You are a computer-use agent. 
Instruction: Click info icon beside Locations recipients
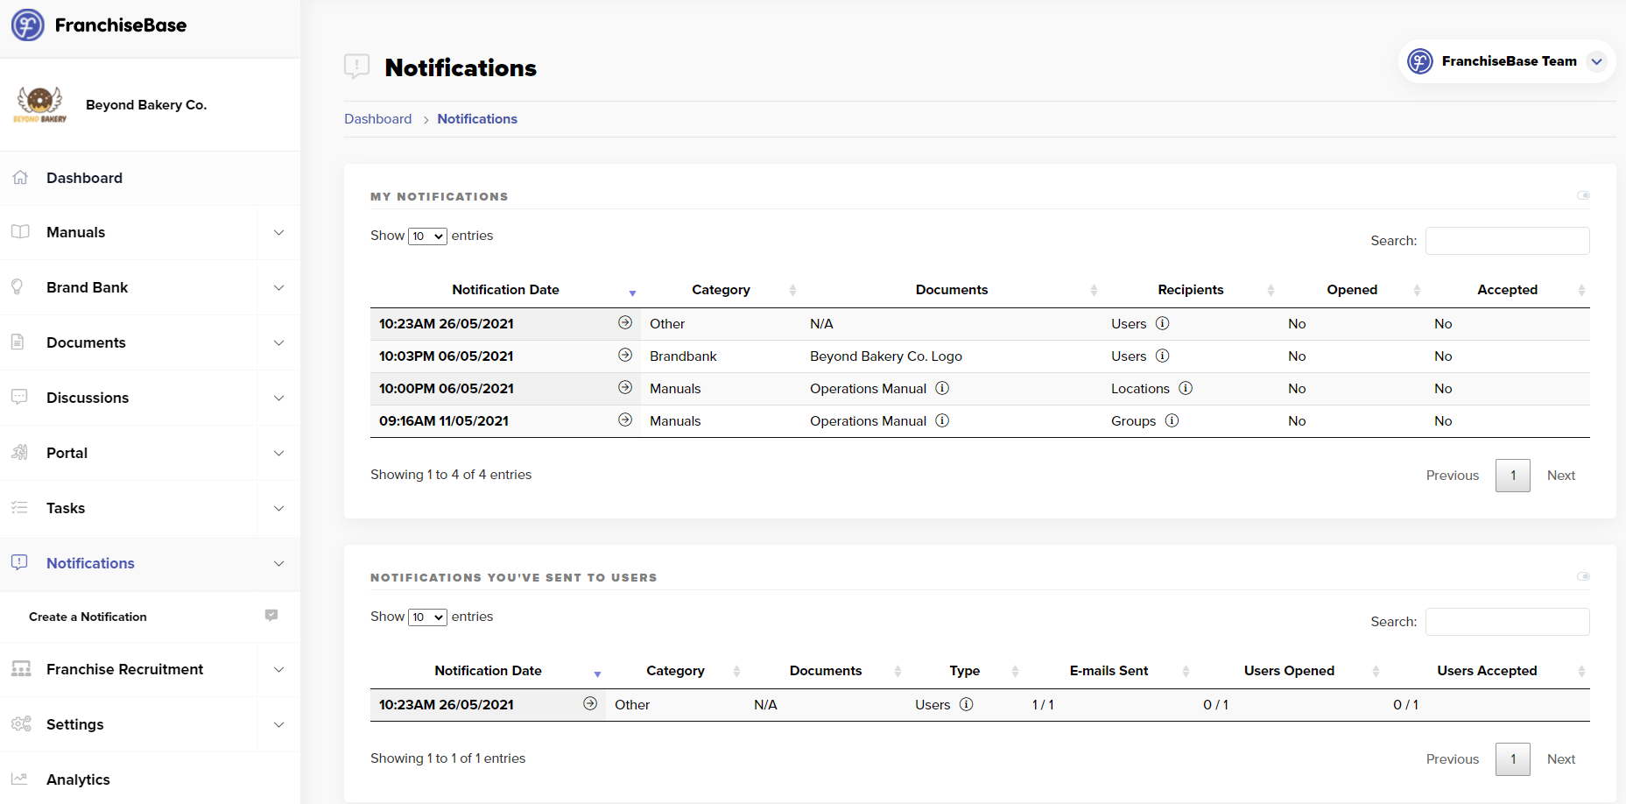point(1186,388)
